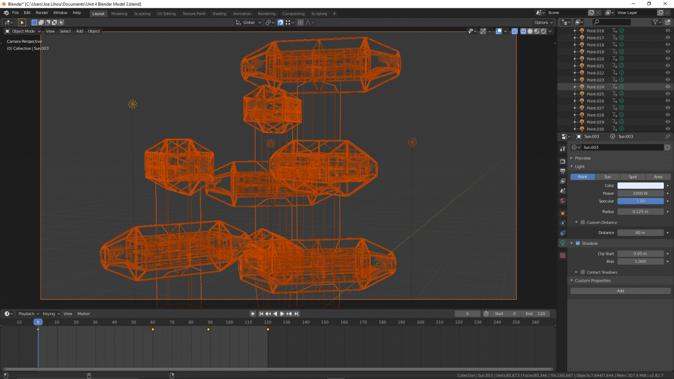Screen dimensions: 674x379
Task: Open the Global transform orientation dropdown
Action: (x=249, y=22)
